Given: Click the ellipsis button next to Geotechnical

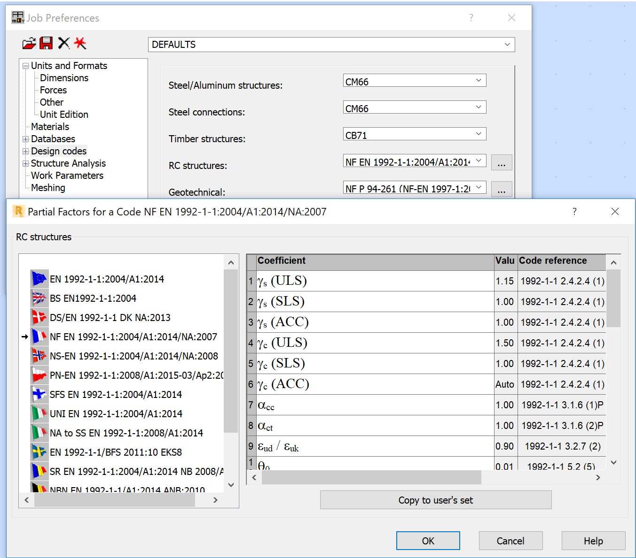Looking at the screenshot, I should (502, 189).
